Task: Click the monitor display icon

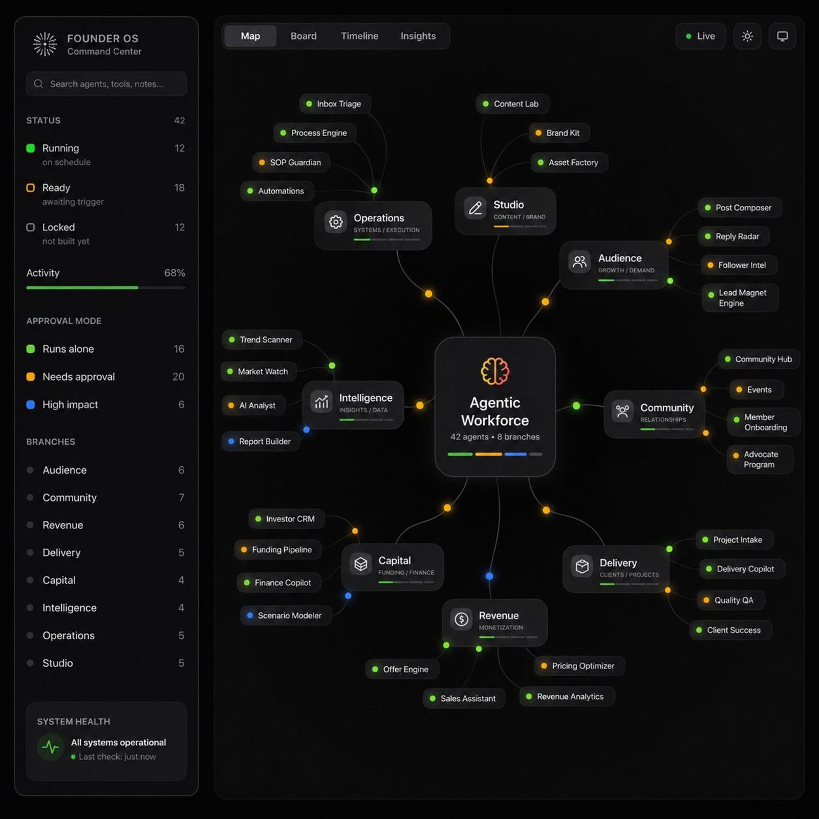Action: (x=782, y=36)
